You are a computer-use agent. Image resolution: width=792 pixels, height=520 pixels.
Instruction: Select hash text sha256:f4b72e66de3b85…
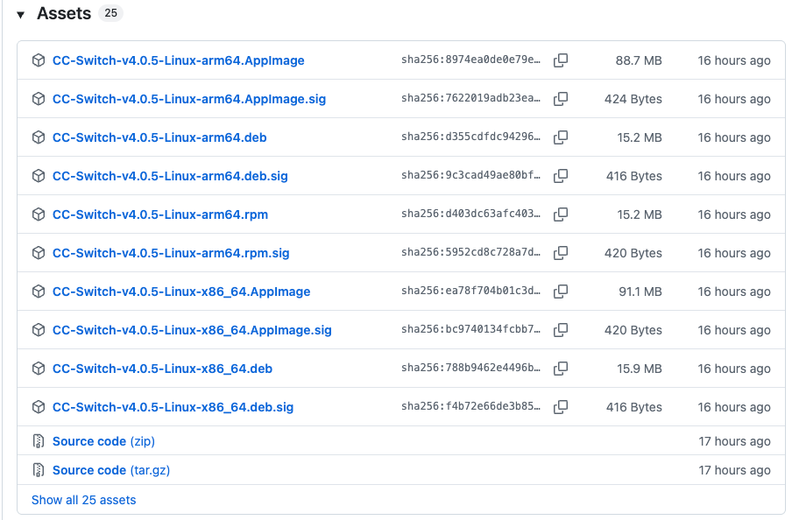[470, 406]
